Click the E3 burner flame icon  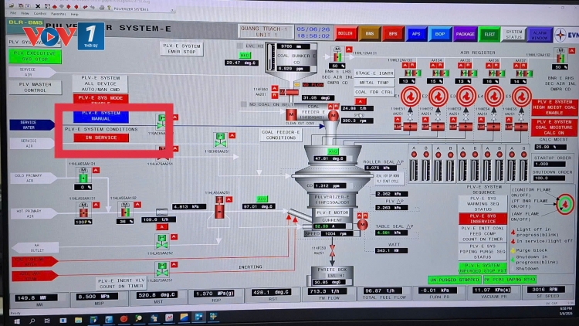pos(466,97)
